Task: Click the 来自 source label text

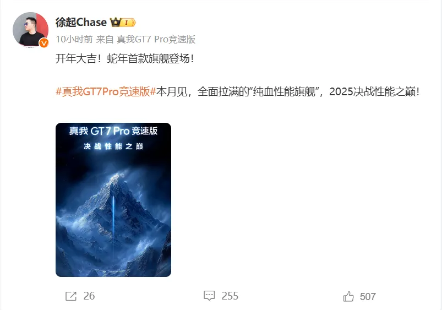Action: point(105,39)
